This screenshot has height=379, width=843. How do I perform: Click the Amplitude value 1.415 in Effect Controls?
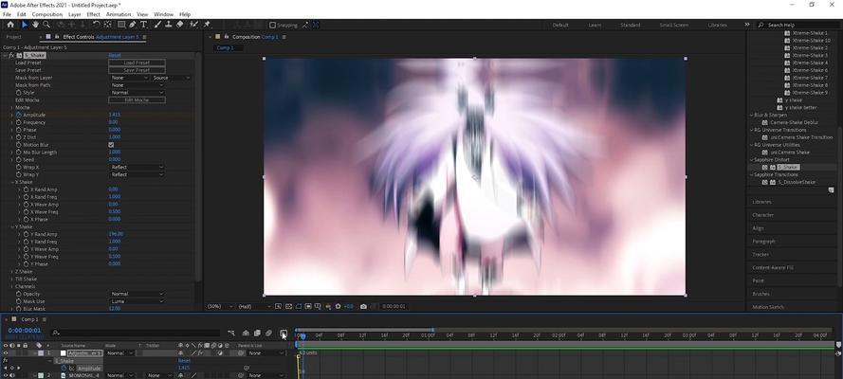[x=115, y=115]
